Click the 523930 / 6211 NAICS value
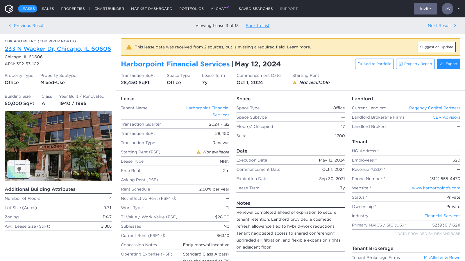The width and height of the screenshot is (465, 261). (446, 225)
